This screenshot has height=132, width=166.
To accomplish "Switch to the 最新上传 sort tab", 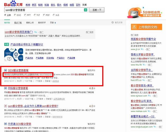I will pyautogui.click(x=29, y=23).
